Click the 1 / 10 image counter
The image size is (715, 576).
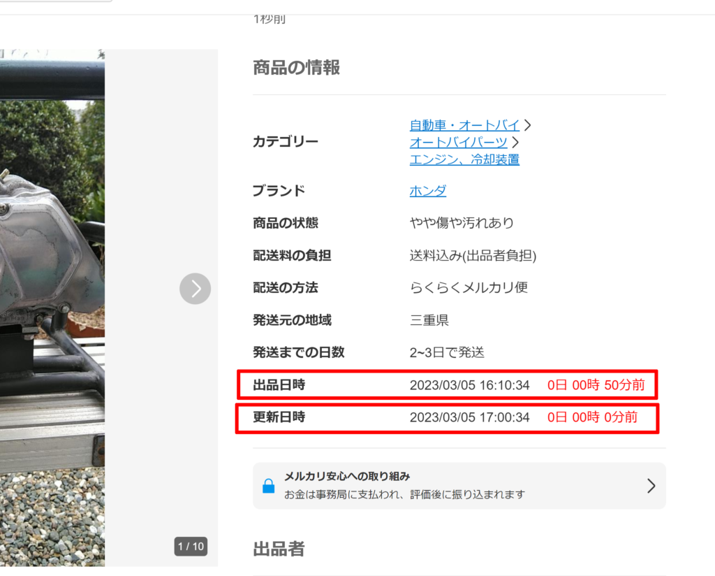[191, 546]
